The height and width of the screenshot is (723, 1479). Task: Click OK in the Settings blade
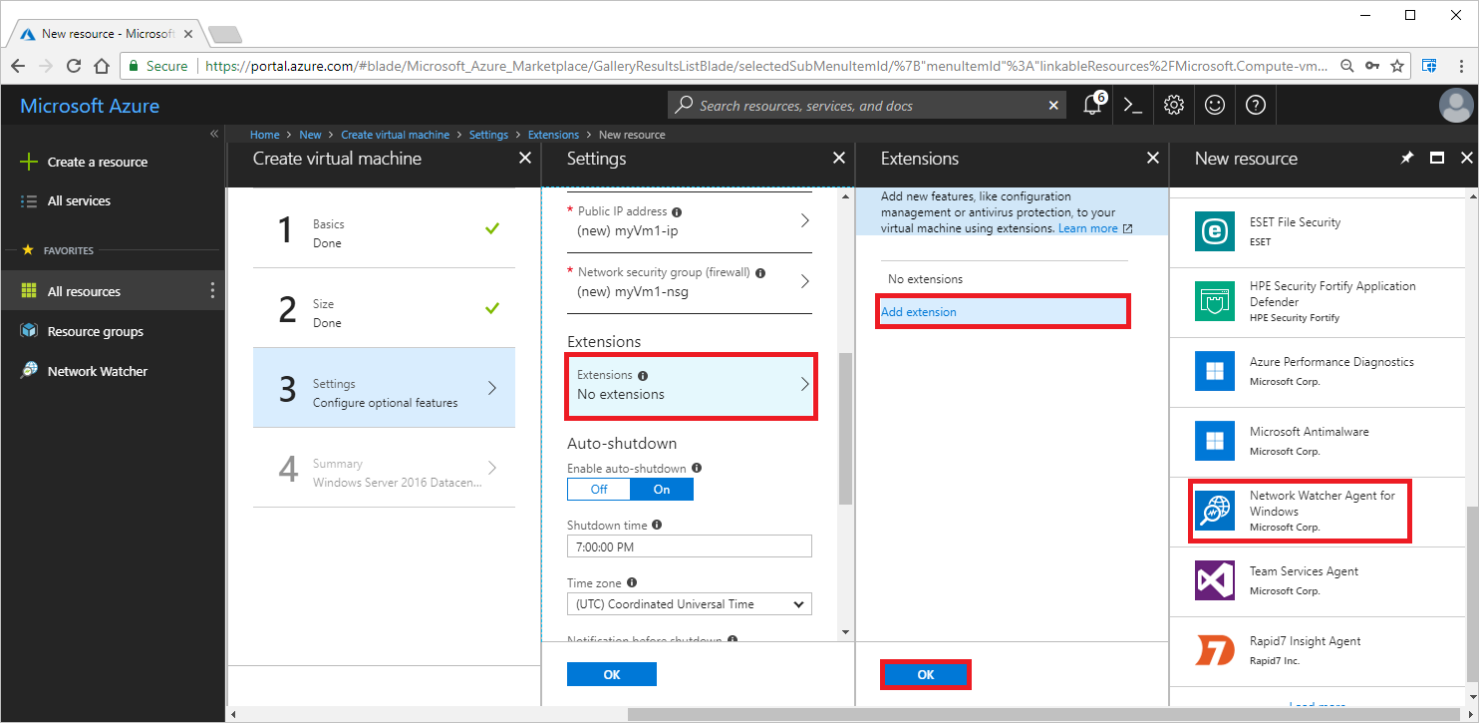[612, 675]
